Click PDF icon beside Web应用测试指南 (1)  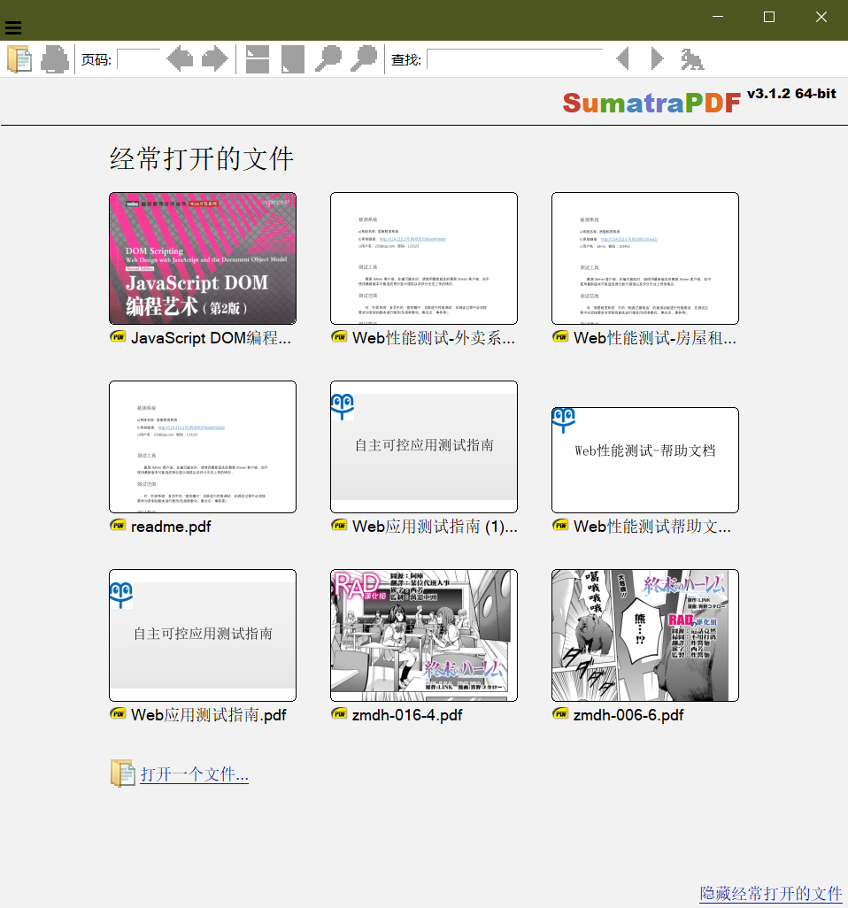[339, 525]
